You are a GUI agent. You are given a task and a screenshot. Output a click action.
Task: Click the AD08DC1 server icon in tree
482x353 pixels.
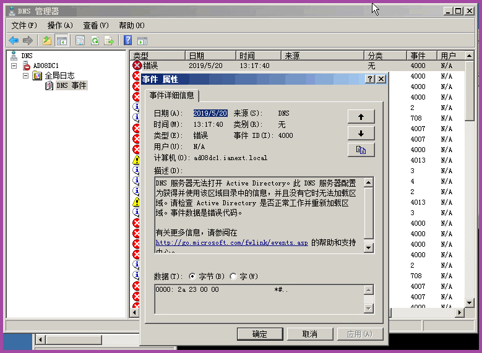coord(27,66)
